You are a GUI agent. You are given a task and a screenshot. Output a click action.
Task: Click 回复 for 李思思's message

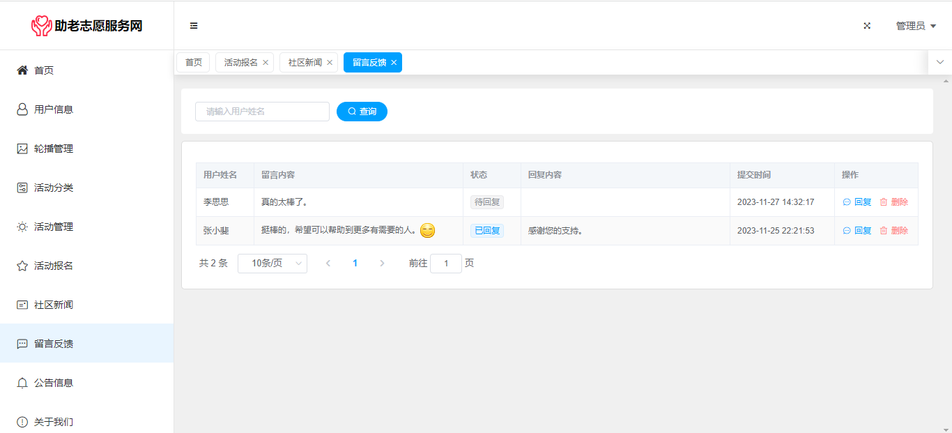click(x=857, y=202)
